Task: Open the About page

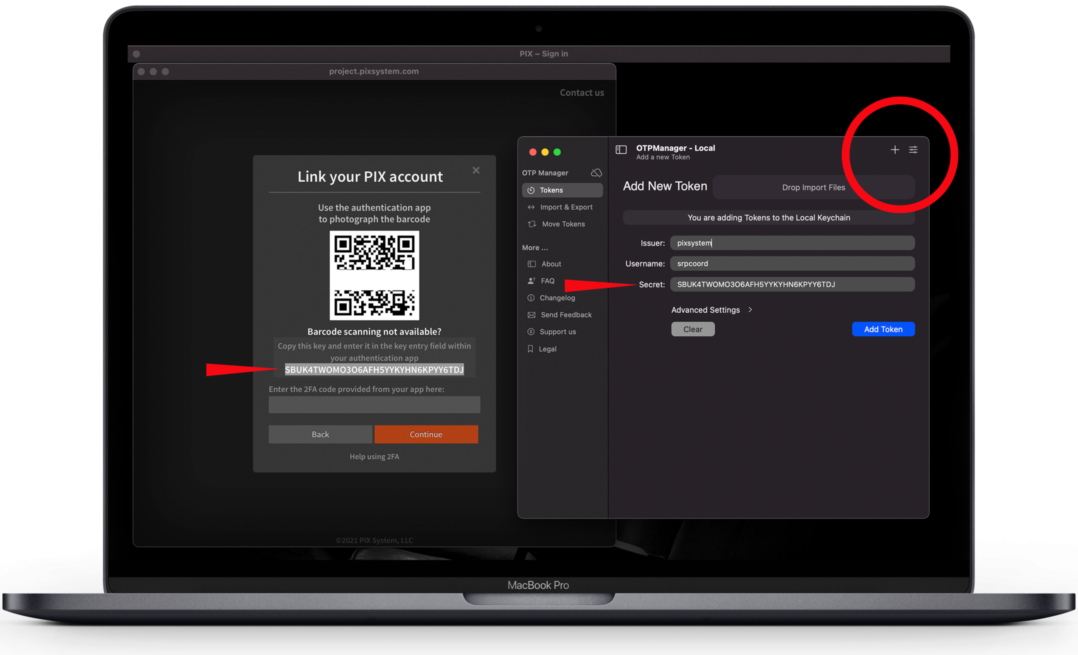Action: [x=551, y=264]
